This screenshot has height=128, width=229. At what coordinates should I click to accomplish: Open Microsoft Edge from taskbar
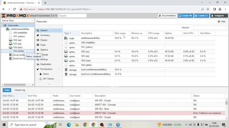(x=69, y=125)
